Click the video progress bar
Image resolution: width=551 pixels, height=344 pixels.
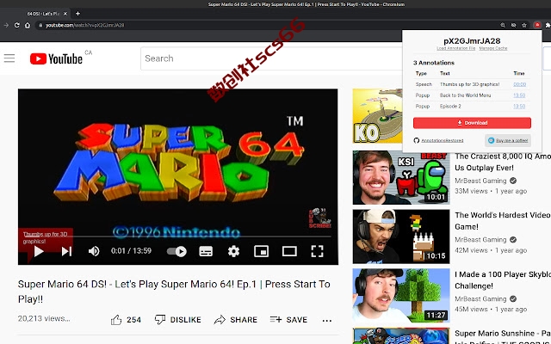tap(178, 237)
